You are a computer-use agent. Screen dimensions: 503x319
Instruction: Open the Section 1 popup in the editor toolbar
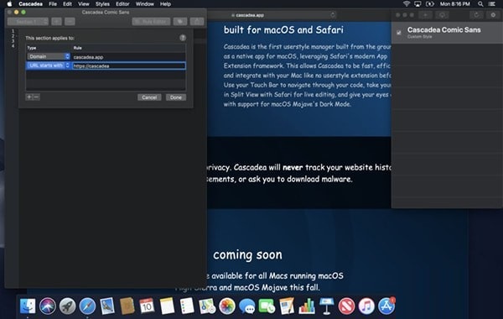tap(28, 22)
